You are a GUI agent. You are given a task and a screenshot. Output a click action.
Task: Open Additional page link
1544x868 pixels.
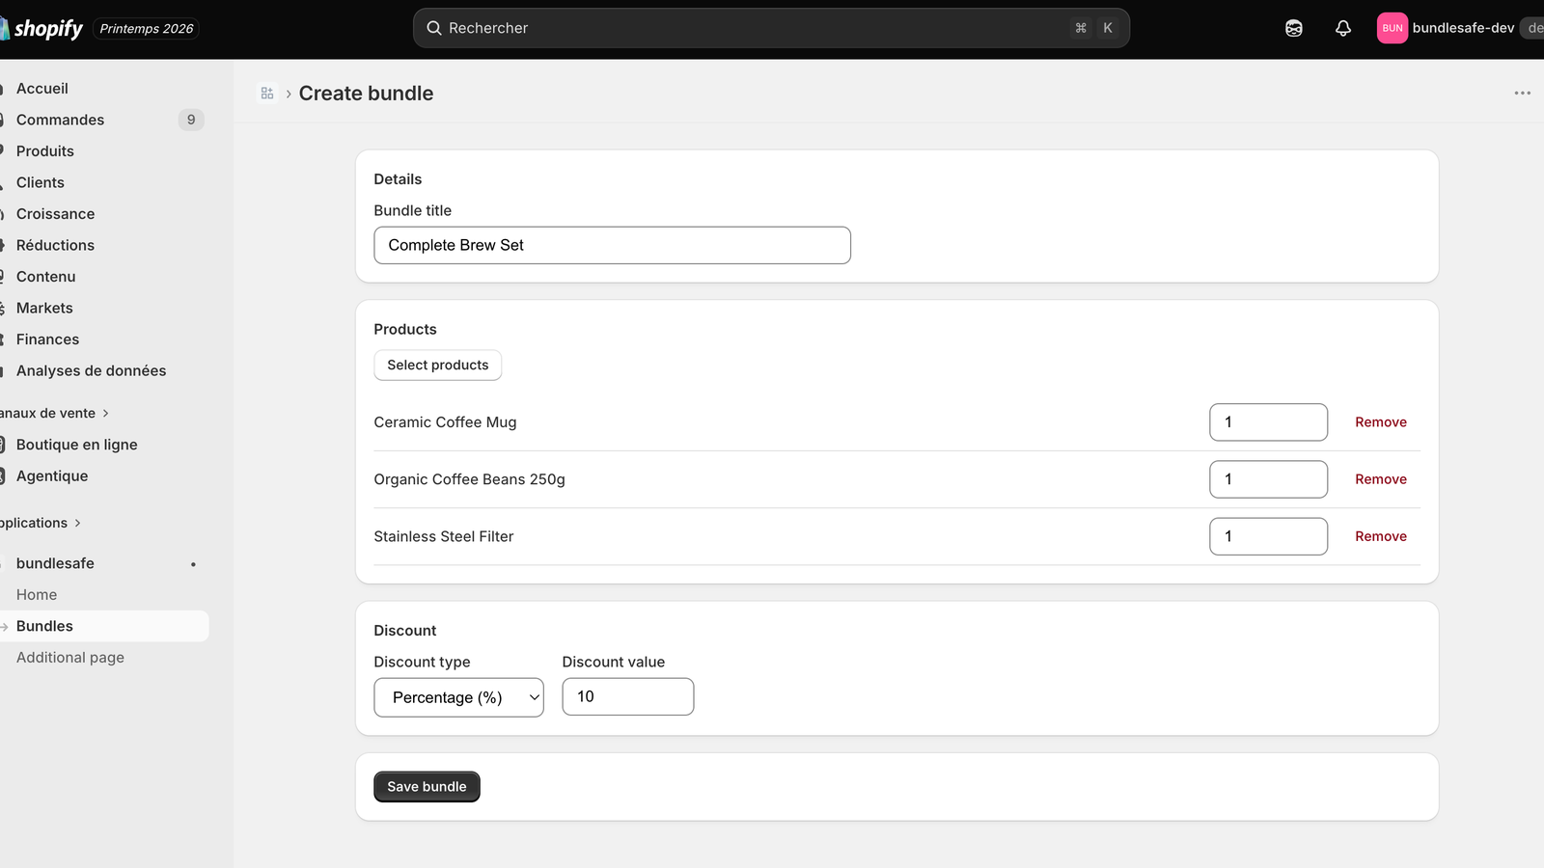70,658
